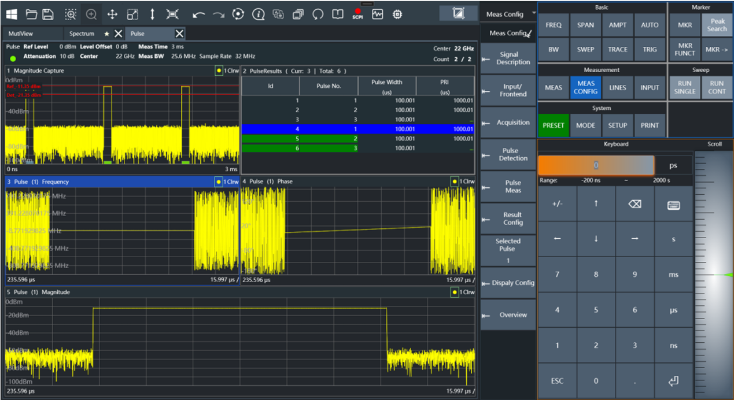Click the keyboard icon on keypad
Image resolution: width=734 pixels, height=400 pixels.
pyautogui.click(x=673, y=204)
